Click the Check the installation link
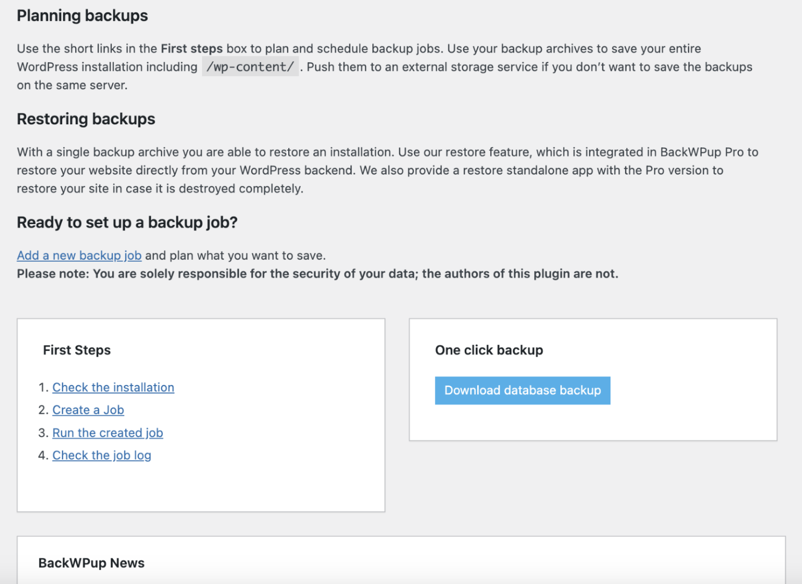The width and height of the screenshot is (802, 584). click(x=113, y=388)
